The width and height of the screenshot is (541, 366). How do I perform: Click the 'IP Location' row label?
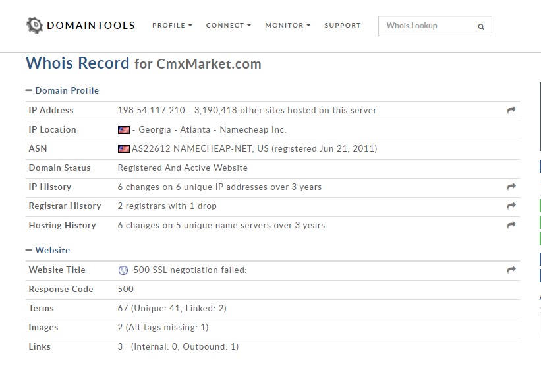click(x=53, y=129)
